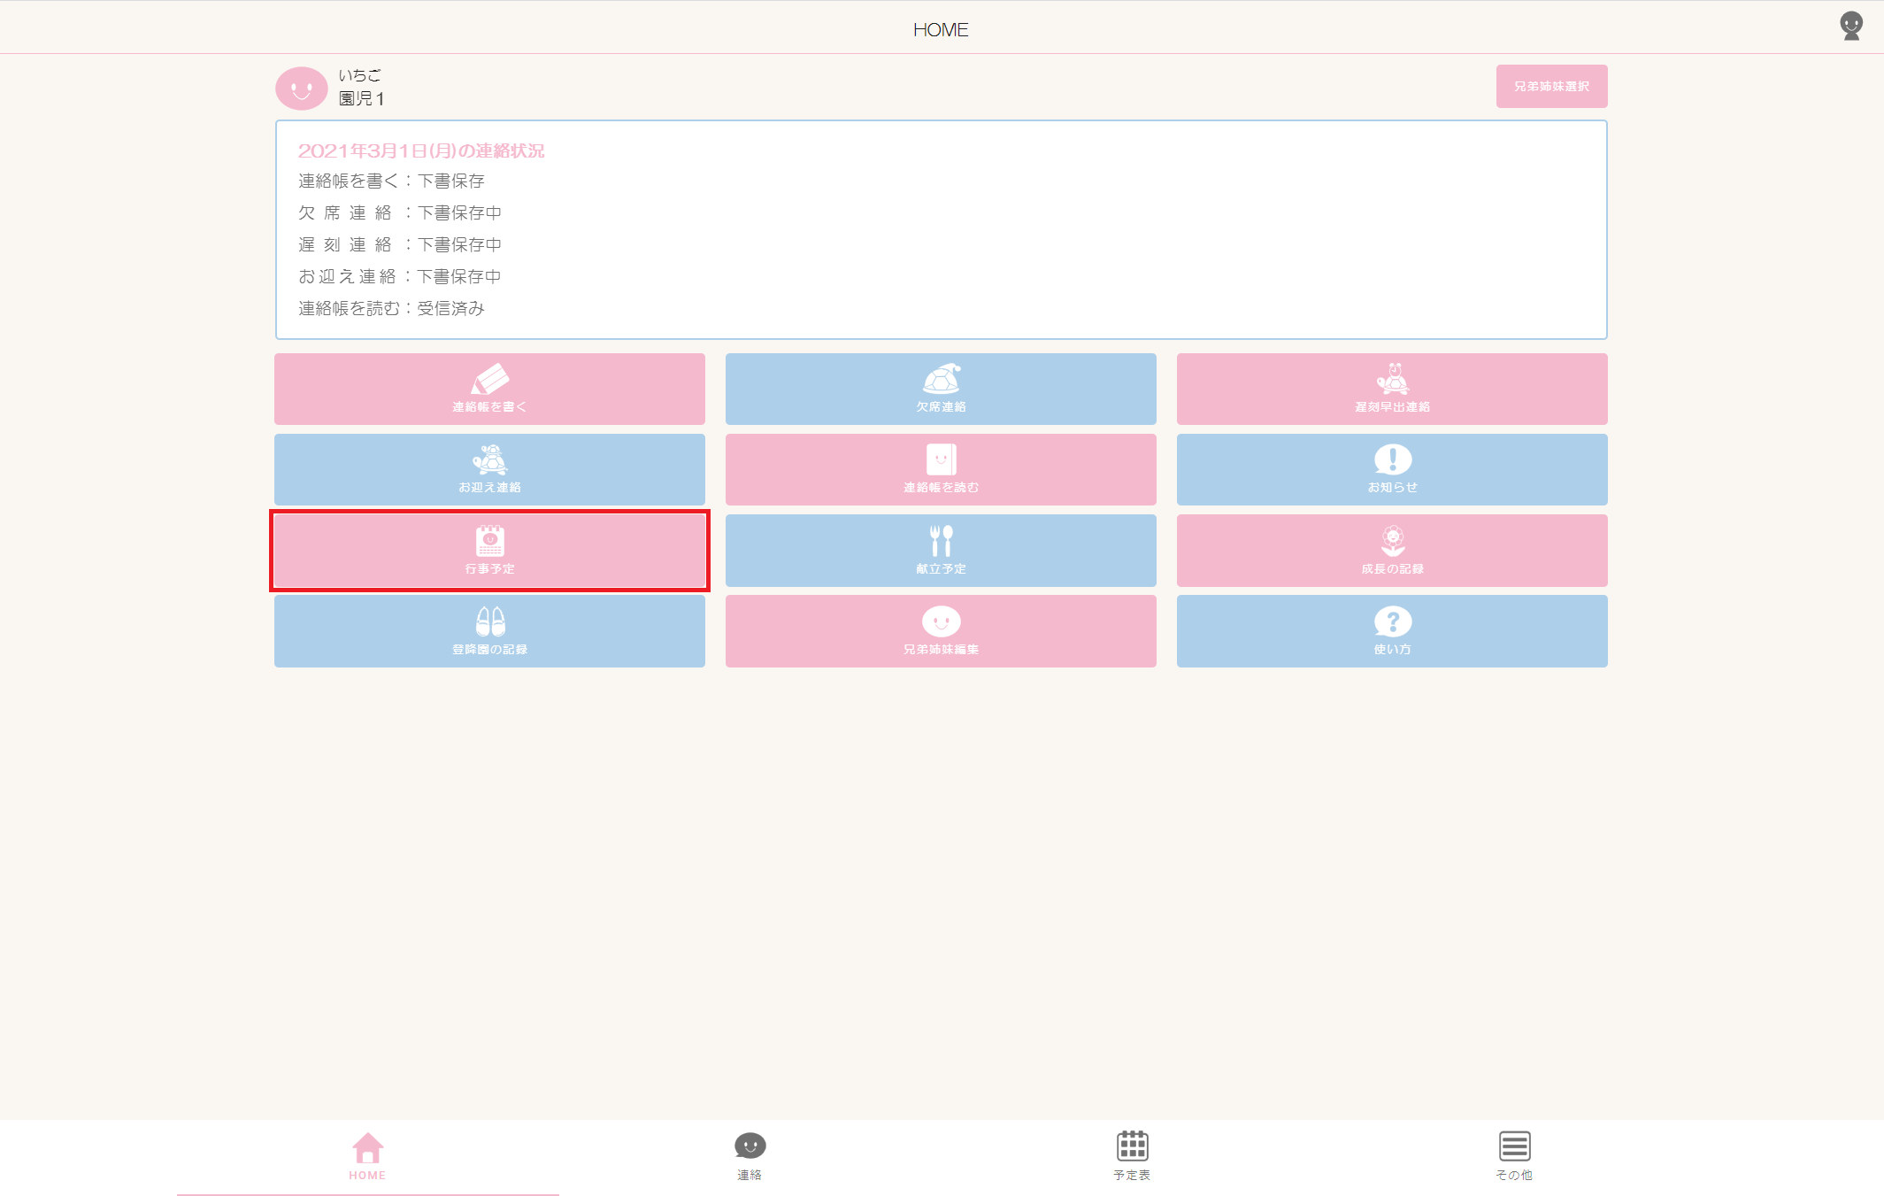Open 成長の記録 flower tile

(1392, 551)
